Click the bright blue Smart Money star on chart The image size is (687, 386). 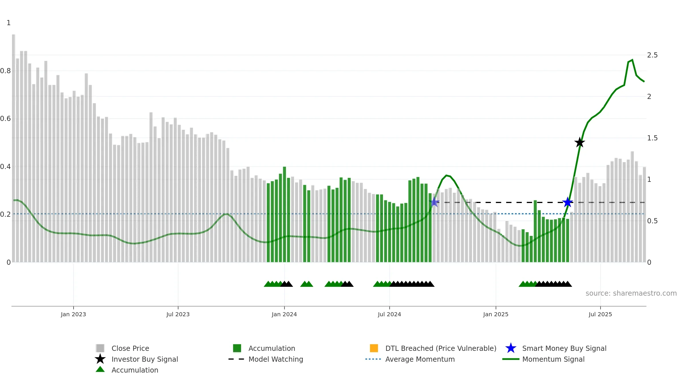point(568,202)
